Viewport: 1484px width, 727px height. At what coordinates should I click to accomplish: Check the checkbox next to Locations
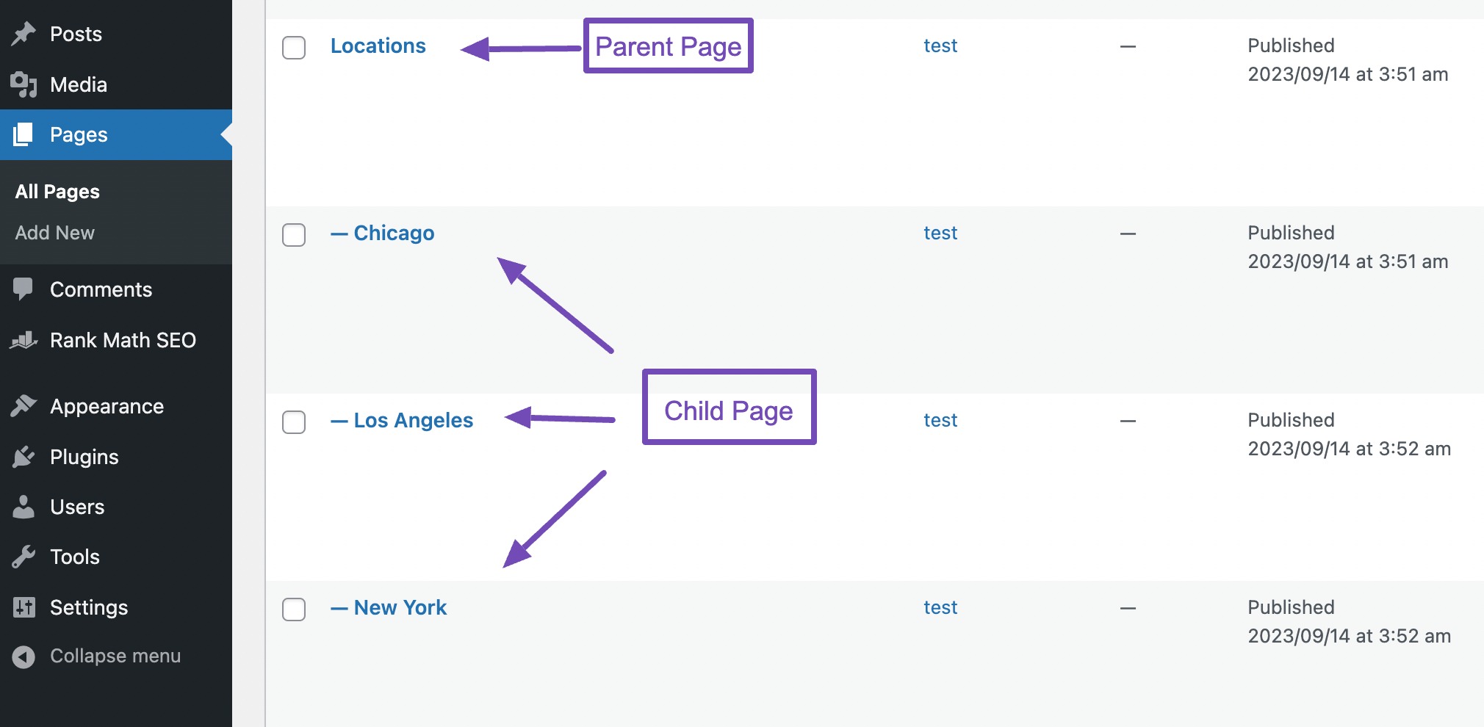(x=293, y=48)
